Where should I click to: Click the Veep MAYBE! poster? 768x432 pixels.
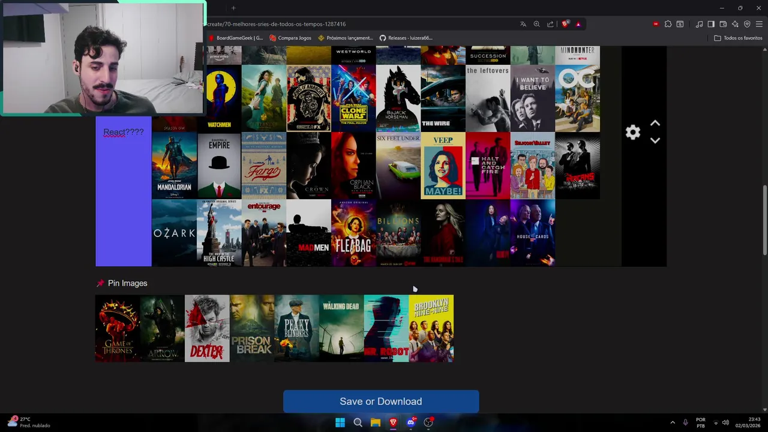[x=443, y=166]
